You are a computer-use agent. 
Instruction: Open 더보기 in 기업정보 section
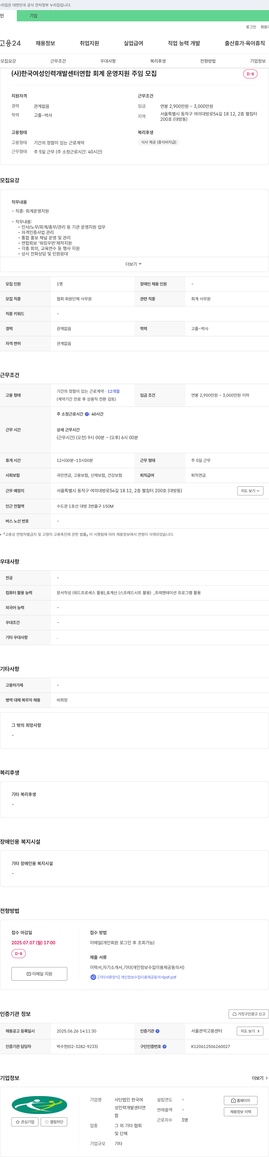pyautogui.click(x=259, y=1078)
